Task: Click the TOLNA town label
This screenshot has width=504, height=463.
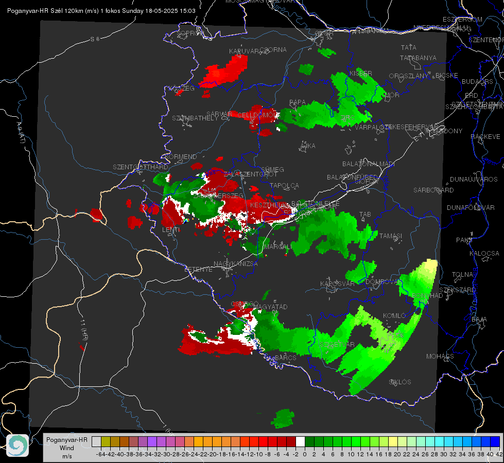Action: click(x=462, y=275)
